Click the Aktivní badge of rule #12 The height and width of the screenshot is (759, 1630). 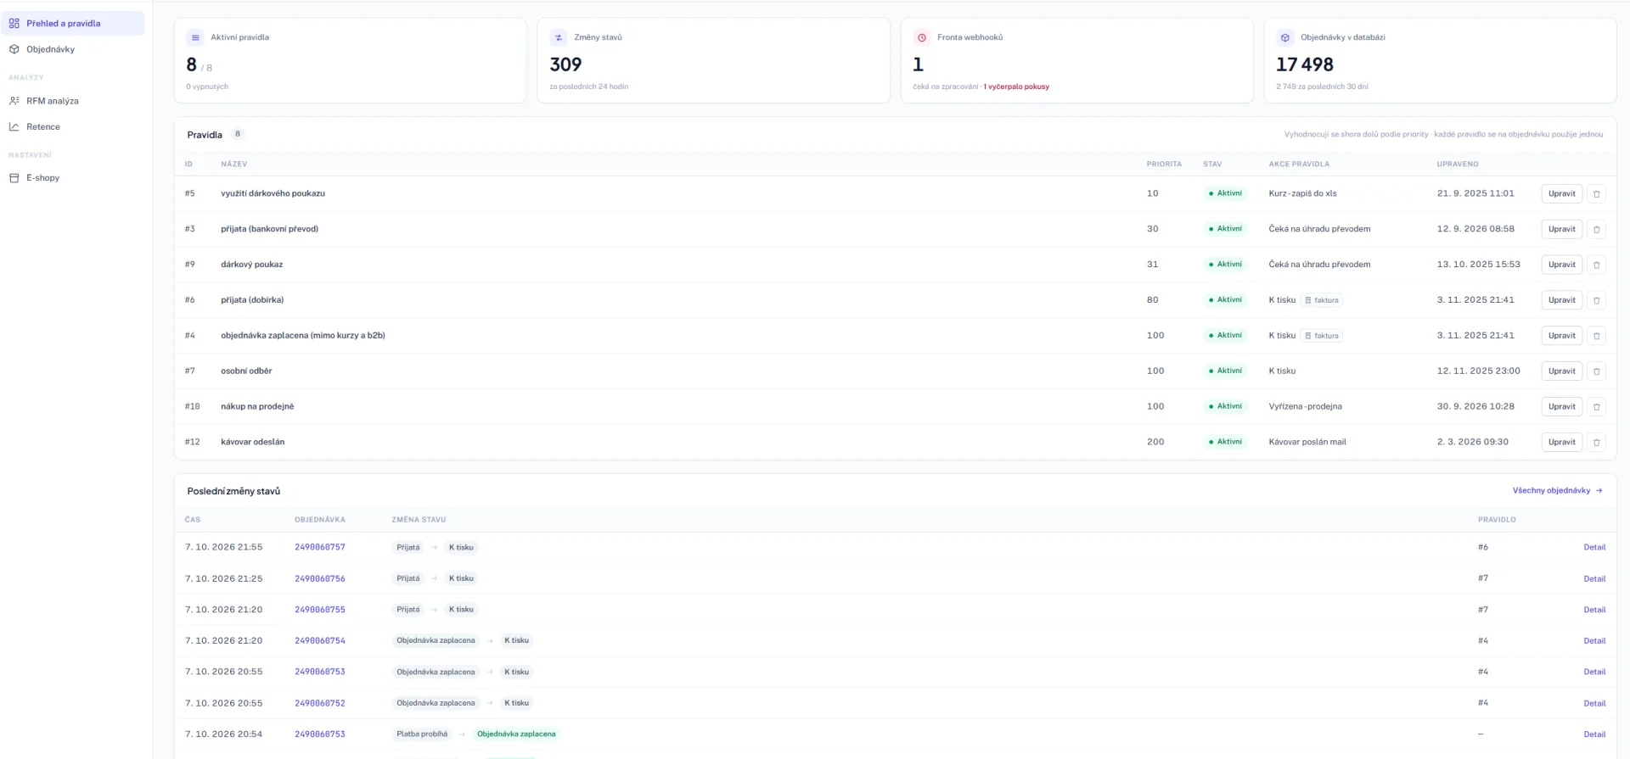[x=1225, y=442]
